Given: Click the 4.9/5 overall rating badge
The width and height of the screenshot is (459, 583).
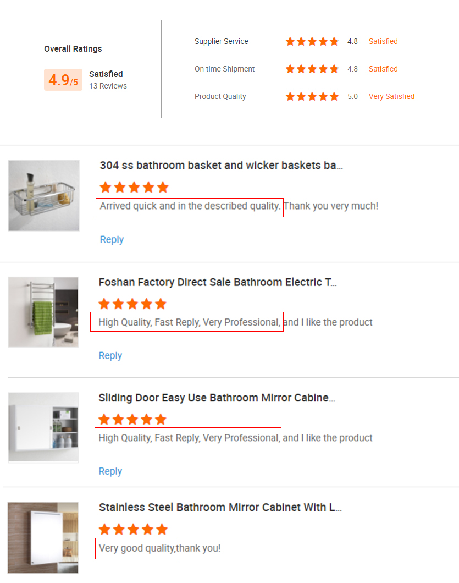Looking at the screenshot, I should 63,80.
